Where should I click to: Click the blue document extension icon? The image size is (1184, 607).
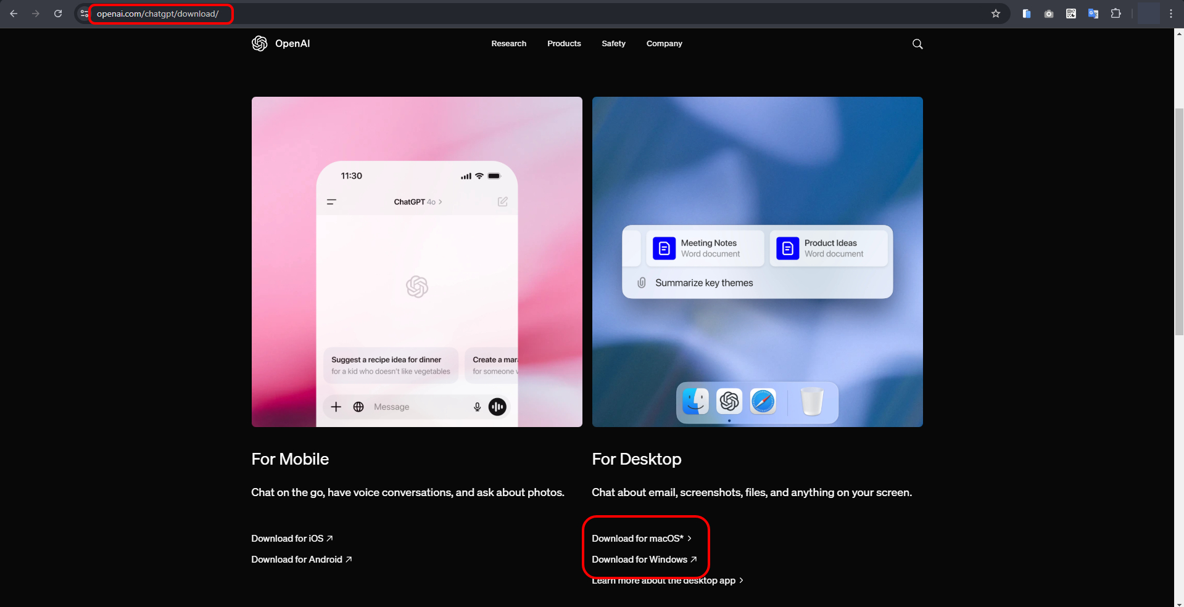point(1027,14)
